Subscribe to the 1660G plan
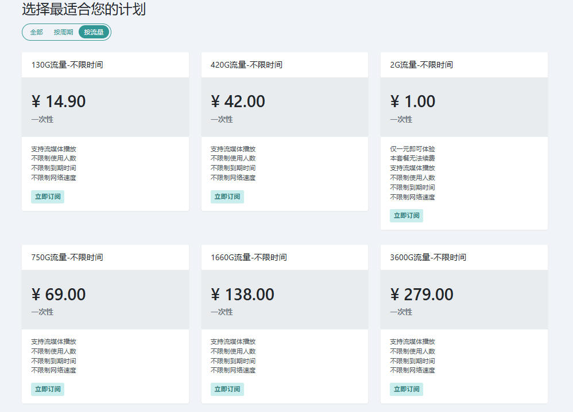Viewport: 573px width, 412px height. coord(227,389)
